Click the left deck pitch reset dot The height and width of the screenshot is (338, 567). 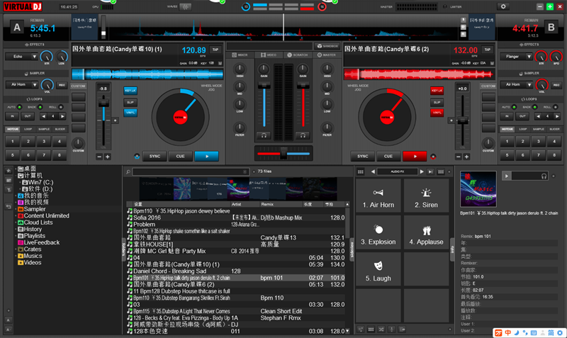(116, 120)
